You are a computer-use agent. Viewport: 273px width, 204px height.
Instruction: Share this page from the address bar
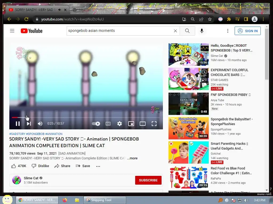click(x=201, y=19)
